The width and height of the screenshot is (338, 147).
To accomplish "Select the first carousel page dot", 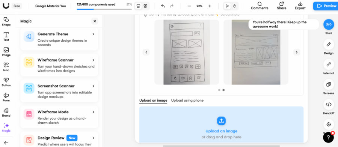I will pyautogui.click(x=219, y=90).
